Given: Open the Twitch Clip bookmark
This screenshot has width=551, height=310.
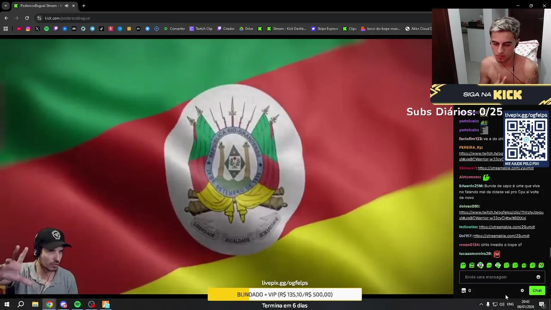Looking at the screenshot, I should coord(201,29).
